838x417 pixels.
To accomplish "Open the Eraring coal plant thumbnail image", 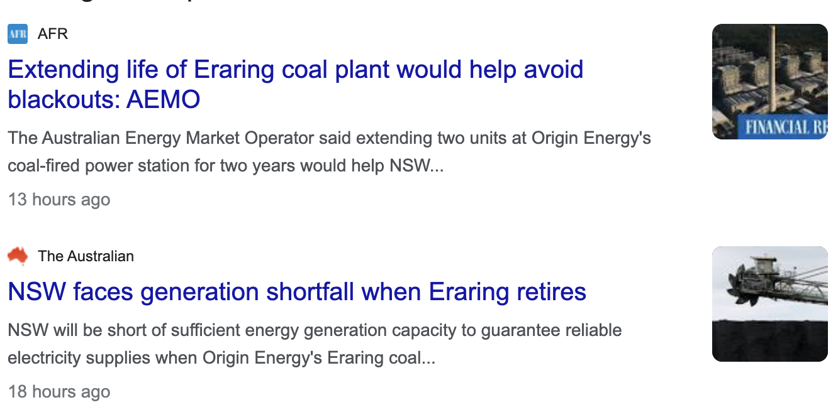I will [x=769, y=82].
